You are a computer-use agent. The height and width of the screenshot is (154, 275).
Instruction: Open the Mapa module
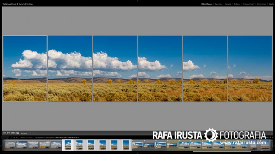click(228, 4)
